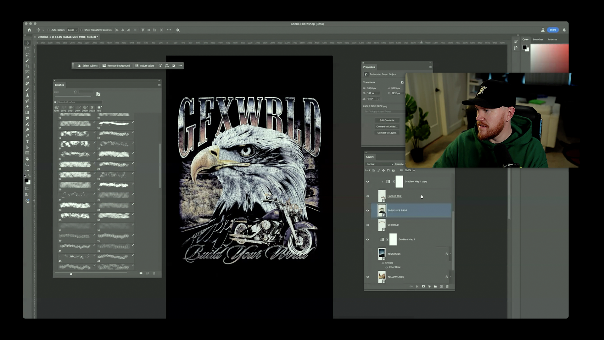604x340 pixels.
Task: Click the Remove background button
Action: coord(116,66)
